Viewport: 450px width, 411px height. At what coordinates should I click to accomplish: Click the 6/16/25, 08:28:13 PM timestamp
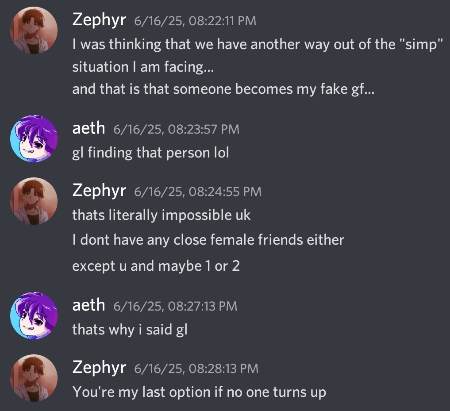196,369
